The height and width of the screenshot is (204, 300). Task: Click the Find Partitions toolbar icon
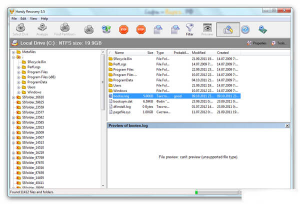(65, 27)
